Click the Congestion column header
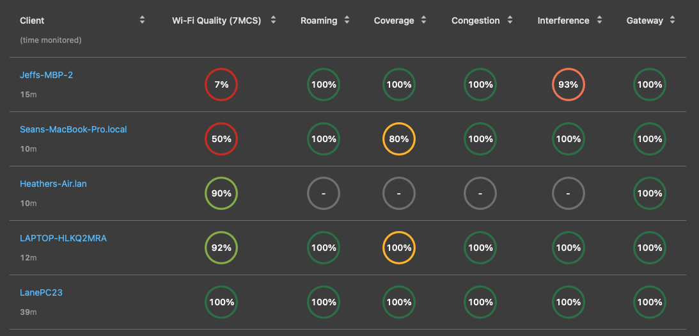This screenshot has height=336, width=699. (475, 20)
